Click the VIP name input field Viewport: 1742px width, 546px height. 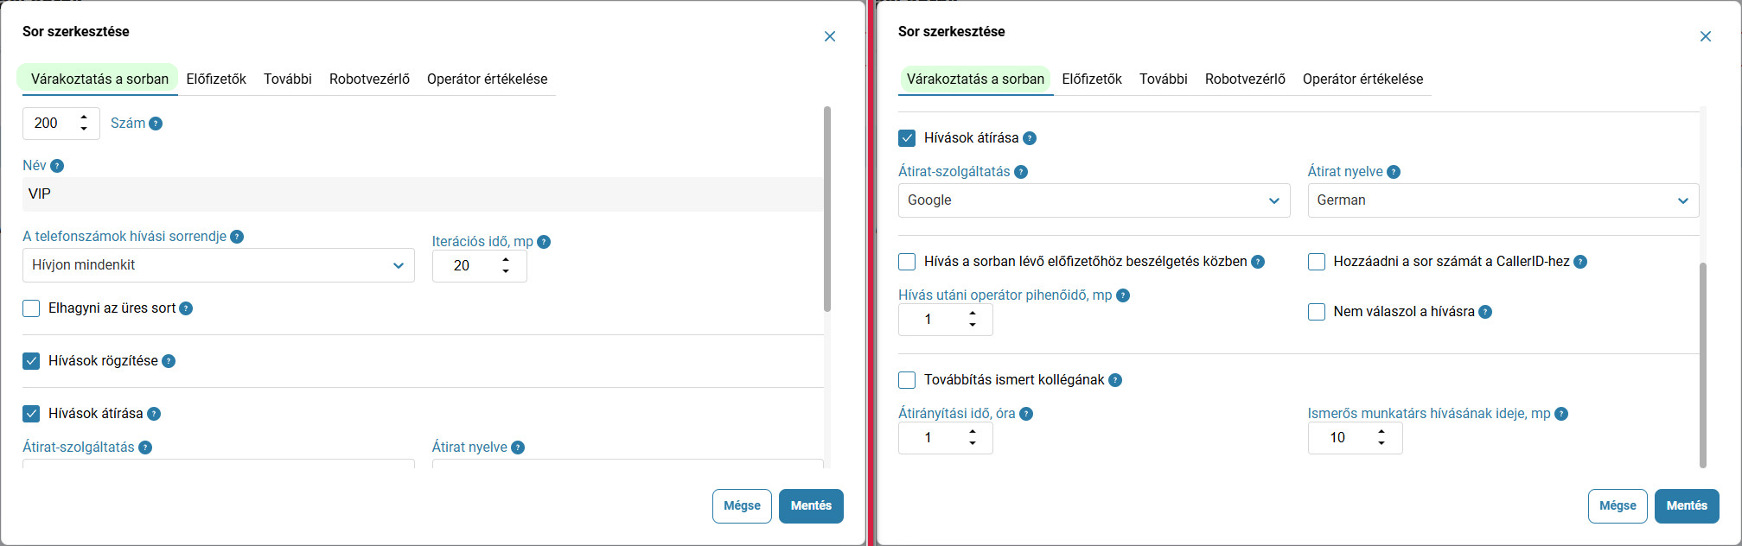[423, 194]
